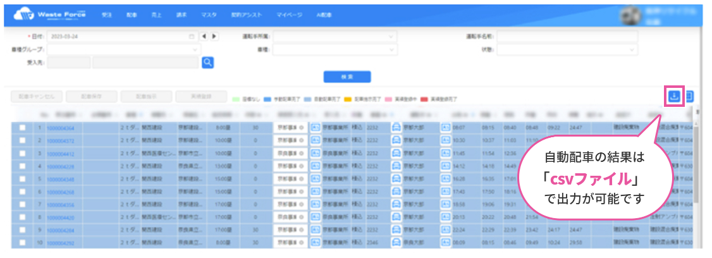Viewport: 712px width, 258px height.
Task: Click card icon left of time 22:24
Action: [x=445, y=230]
